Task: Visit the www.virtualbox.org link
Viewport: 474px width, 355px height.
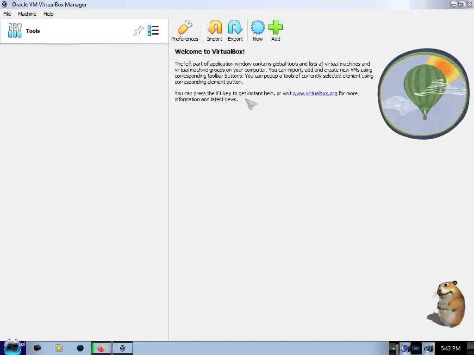Action: tap(315, 93)
